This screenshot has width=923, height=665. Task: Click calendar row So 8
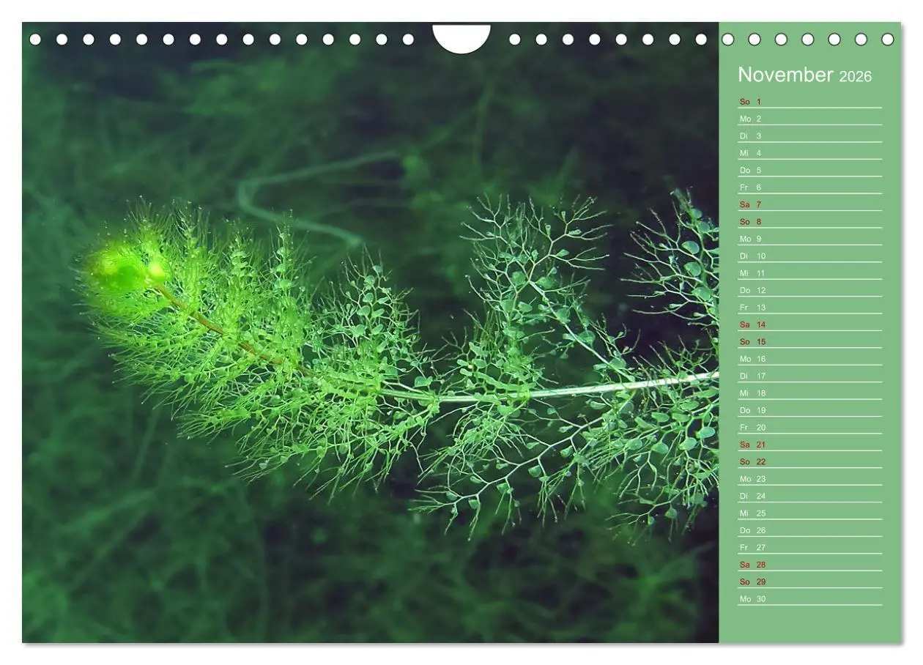point(809,222)
